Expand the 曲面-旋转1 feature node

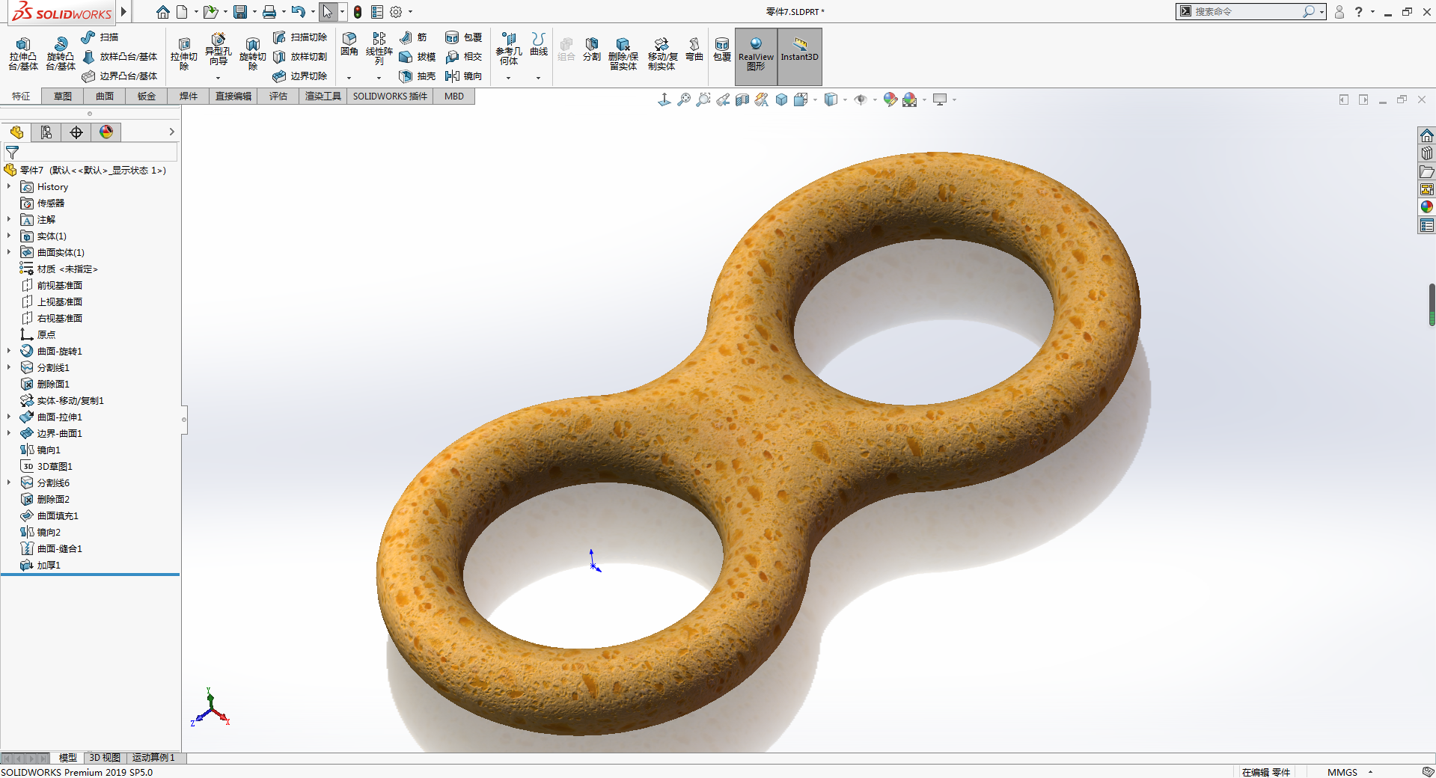pyautogui.click(x=9, y=352)
